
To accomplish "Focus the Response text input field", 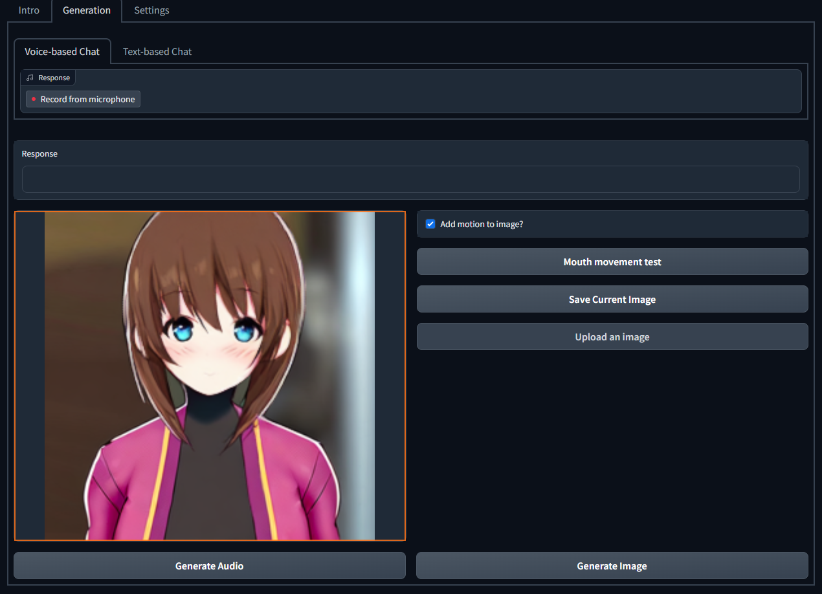I will (x=411, y=179).
